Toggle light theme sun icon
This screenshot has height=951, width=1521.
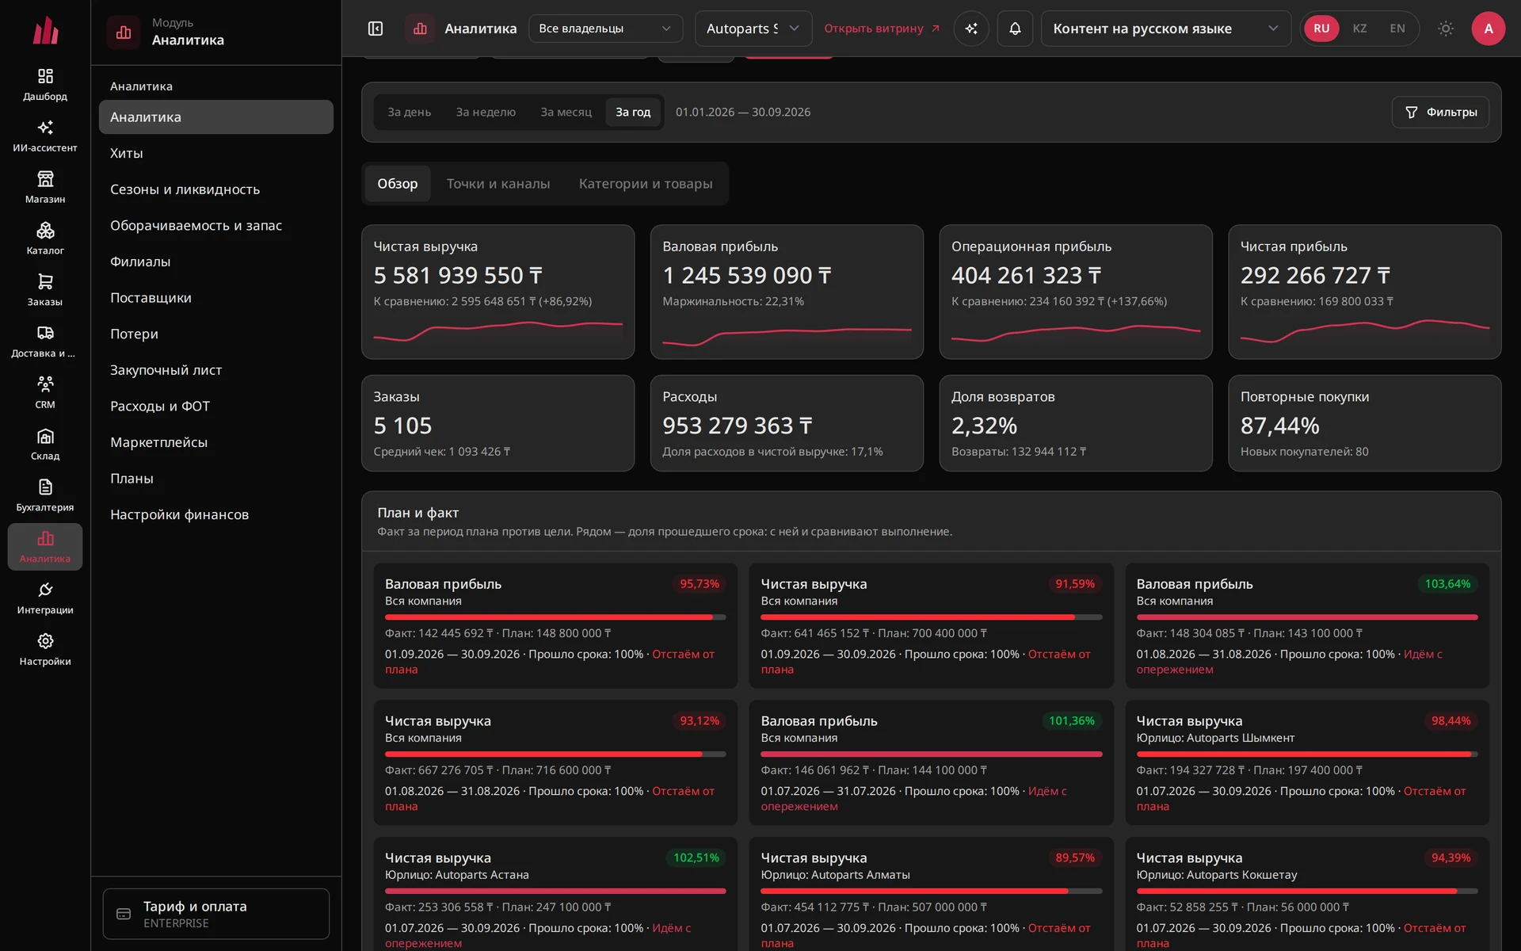pos(1446,29)
